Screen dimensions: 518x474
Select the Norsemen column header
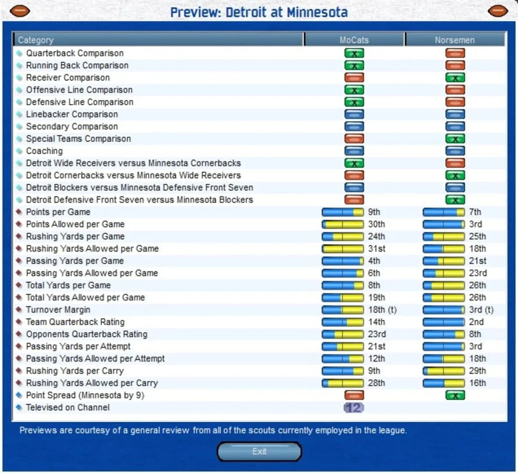tap(456, 40)
